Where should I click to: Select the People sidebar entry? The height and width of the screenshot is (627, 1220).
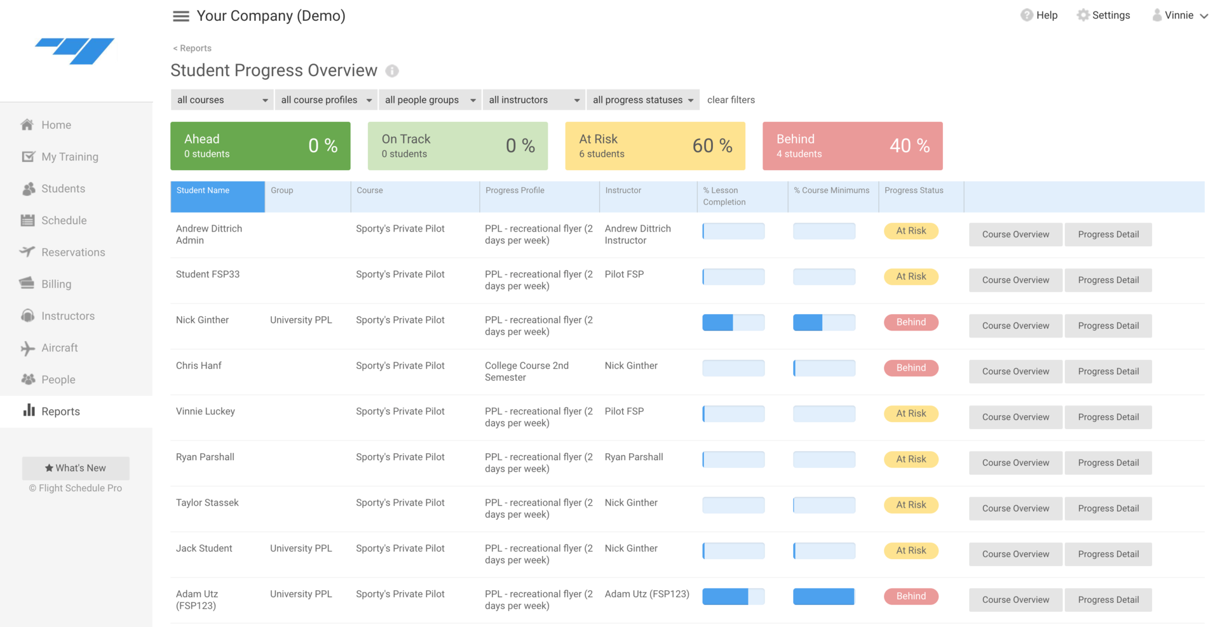pos(28,379)
